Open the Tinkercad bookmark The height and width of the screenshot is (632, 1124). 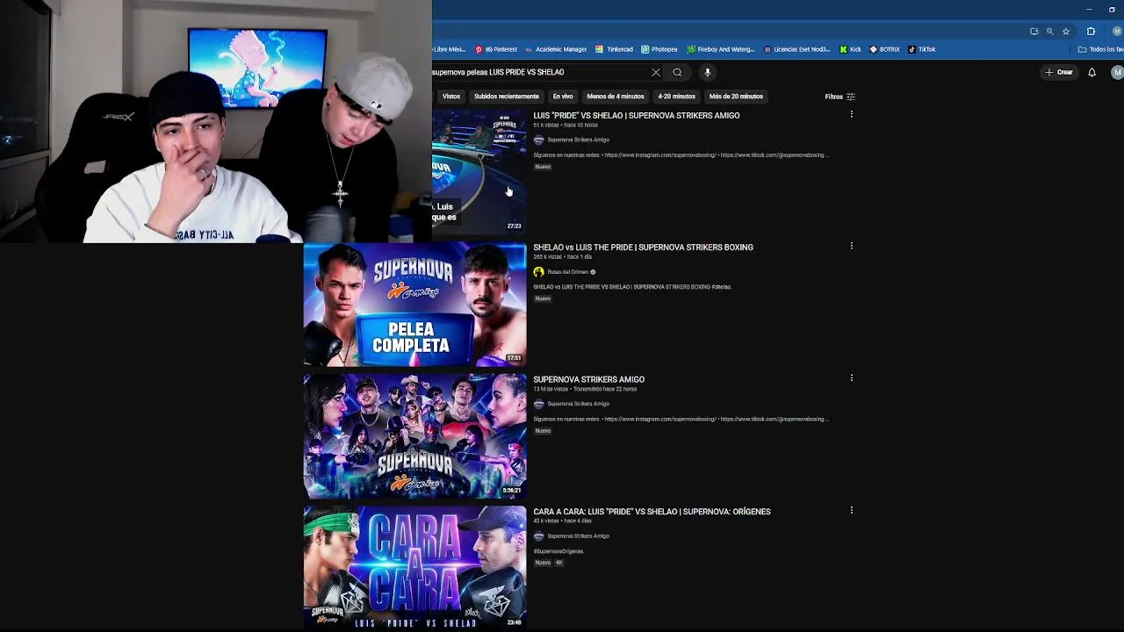[x=614, y=49]
